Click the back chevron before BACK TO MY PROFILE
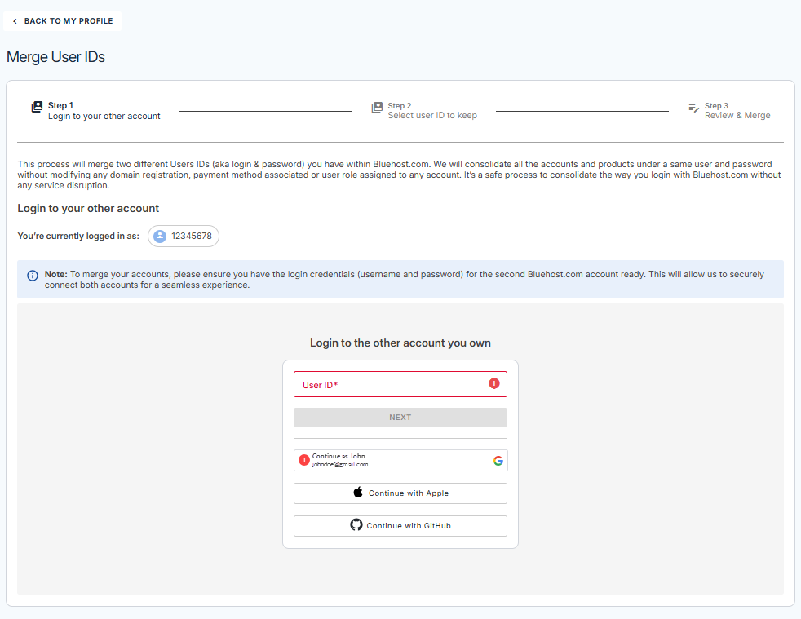The width and height of the screenshot is (801, 619). click(14, 20)
